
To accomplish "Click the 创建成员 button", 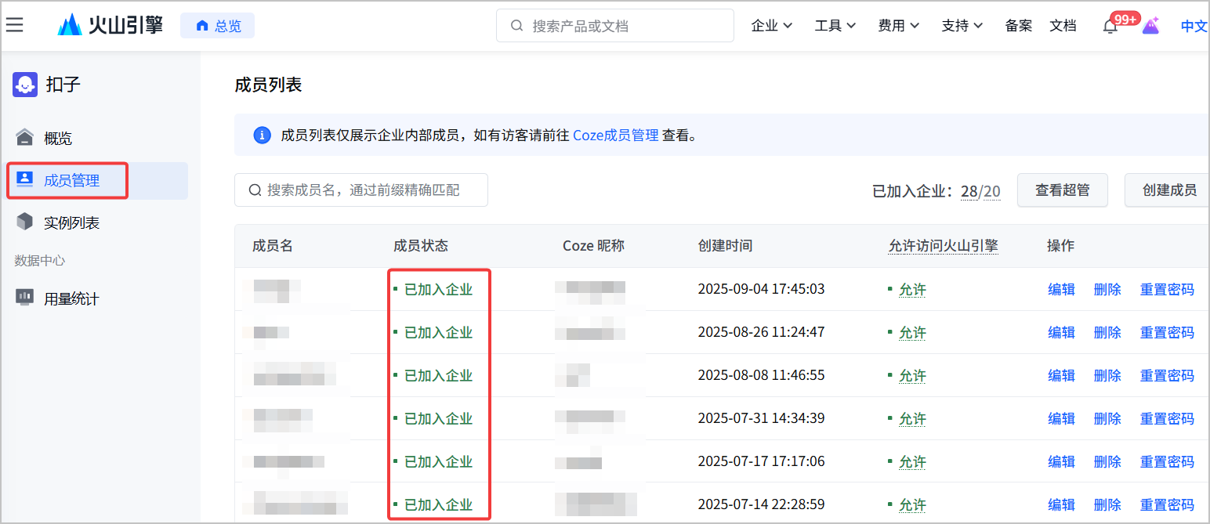I will point(1168,190).
